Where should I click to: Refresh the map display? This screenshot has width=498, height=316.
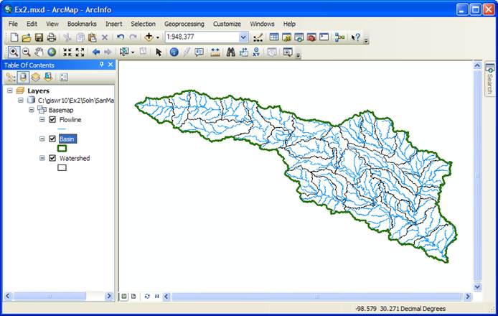[x=147, y=297]
